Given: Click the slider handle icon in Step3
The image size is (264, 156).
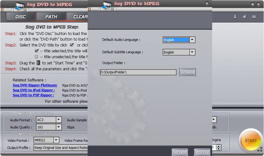Looking at the screenshot, I should [39, 63].
